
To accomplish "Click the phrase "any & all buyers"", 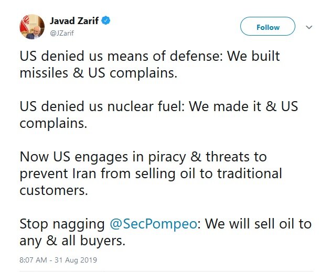I will click(72, 241).
